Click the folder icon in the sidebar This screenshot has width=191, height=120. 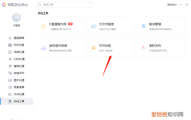coord(10,94)
